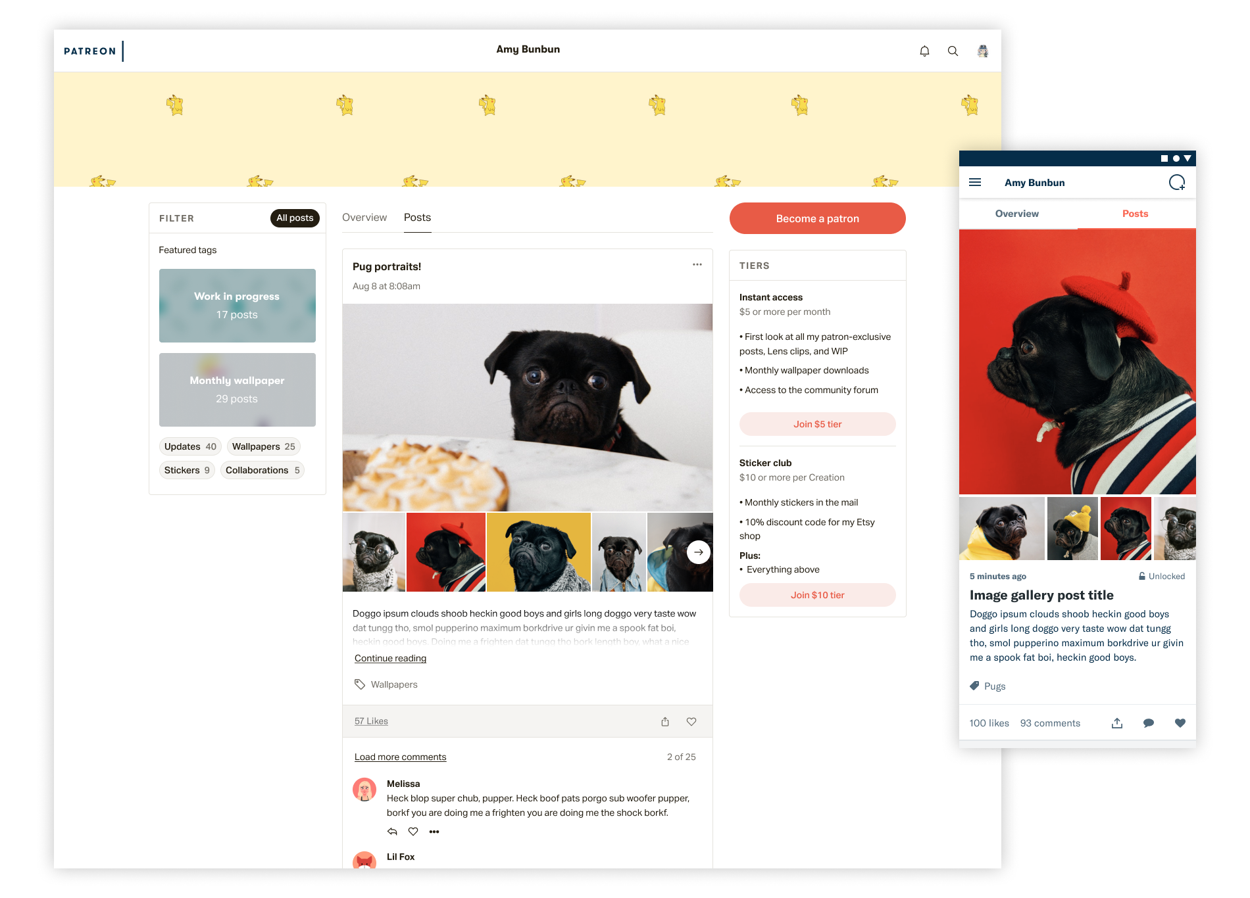Open the user avatar in top bar
The width and height of the screenshot is (1250, 898).
pyautogui.click(x=983, y=51)
